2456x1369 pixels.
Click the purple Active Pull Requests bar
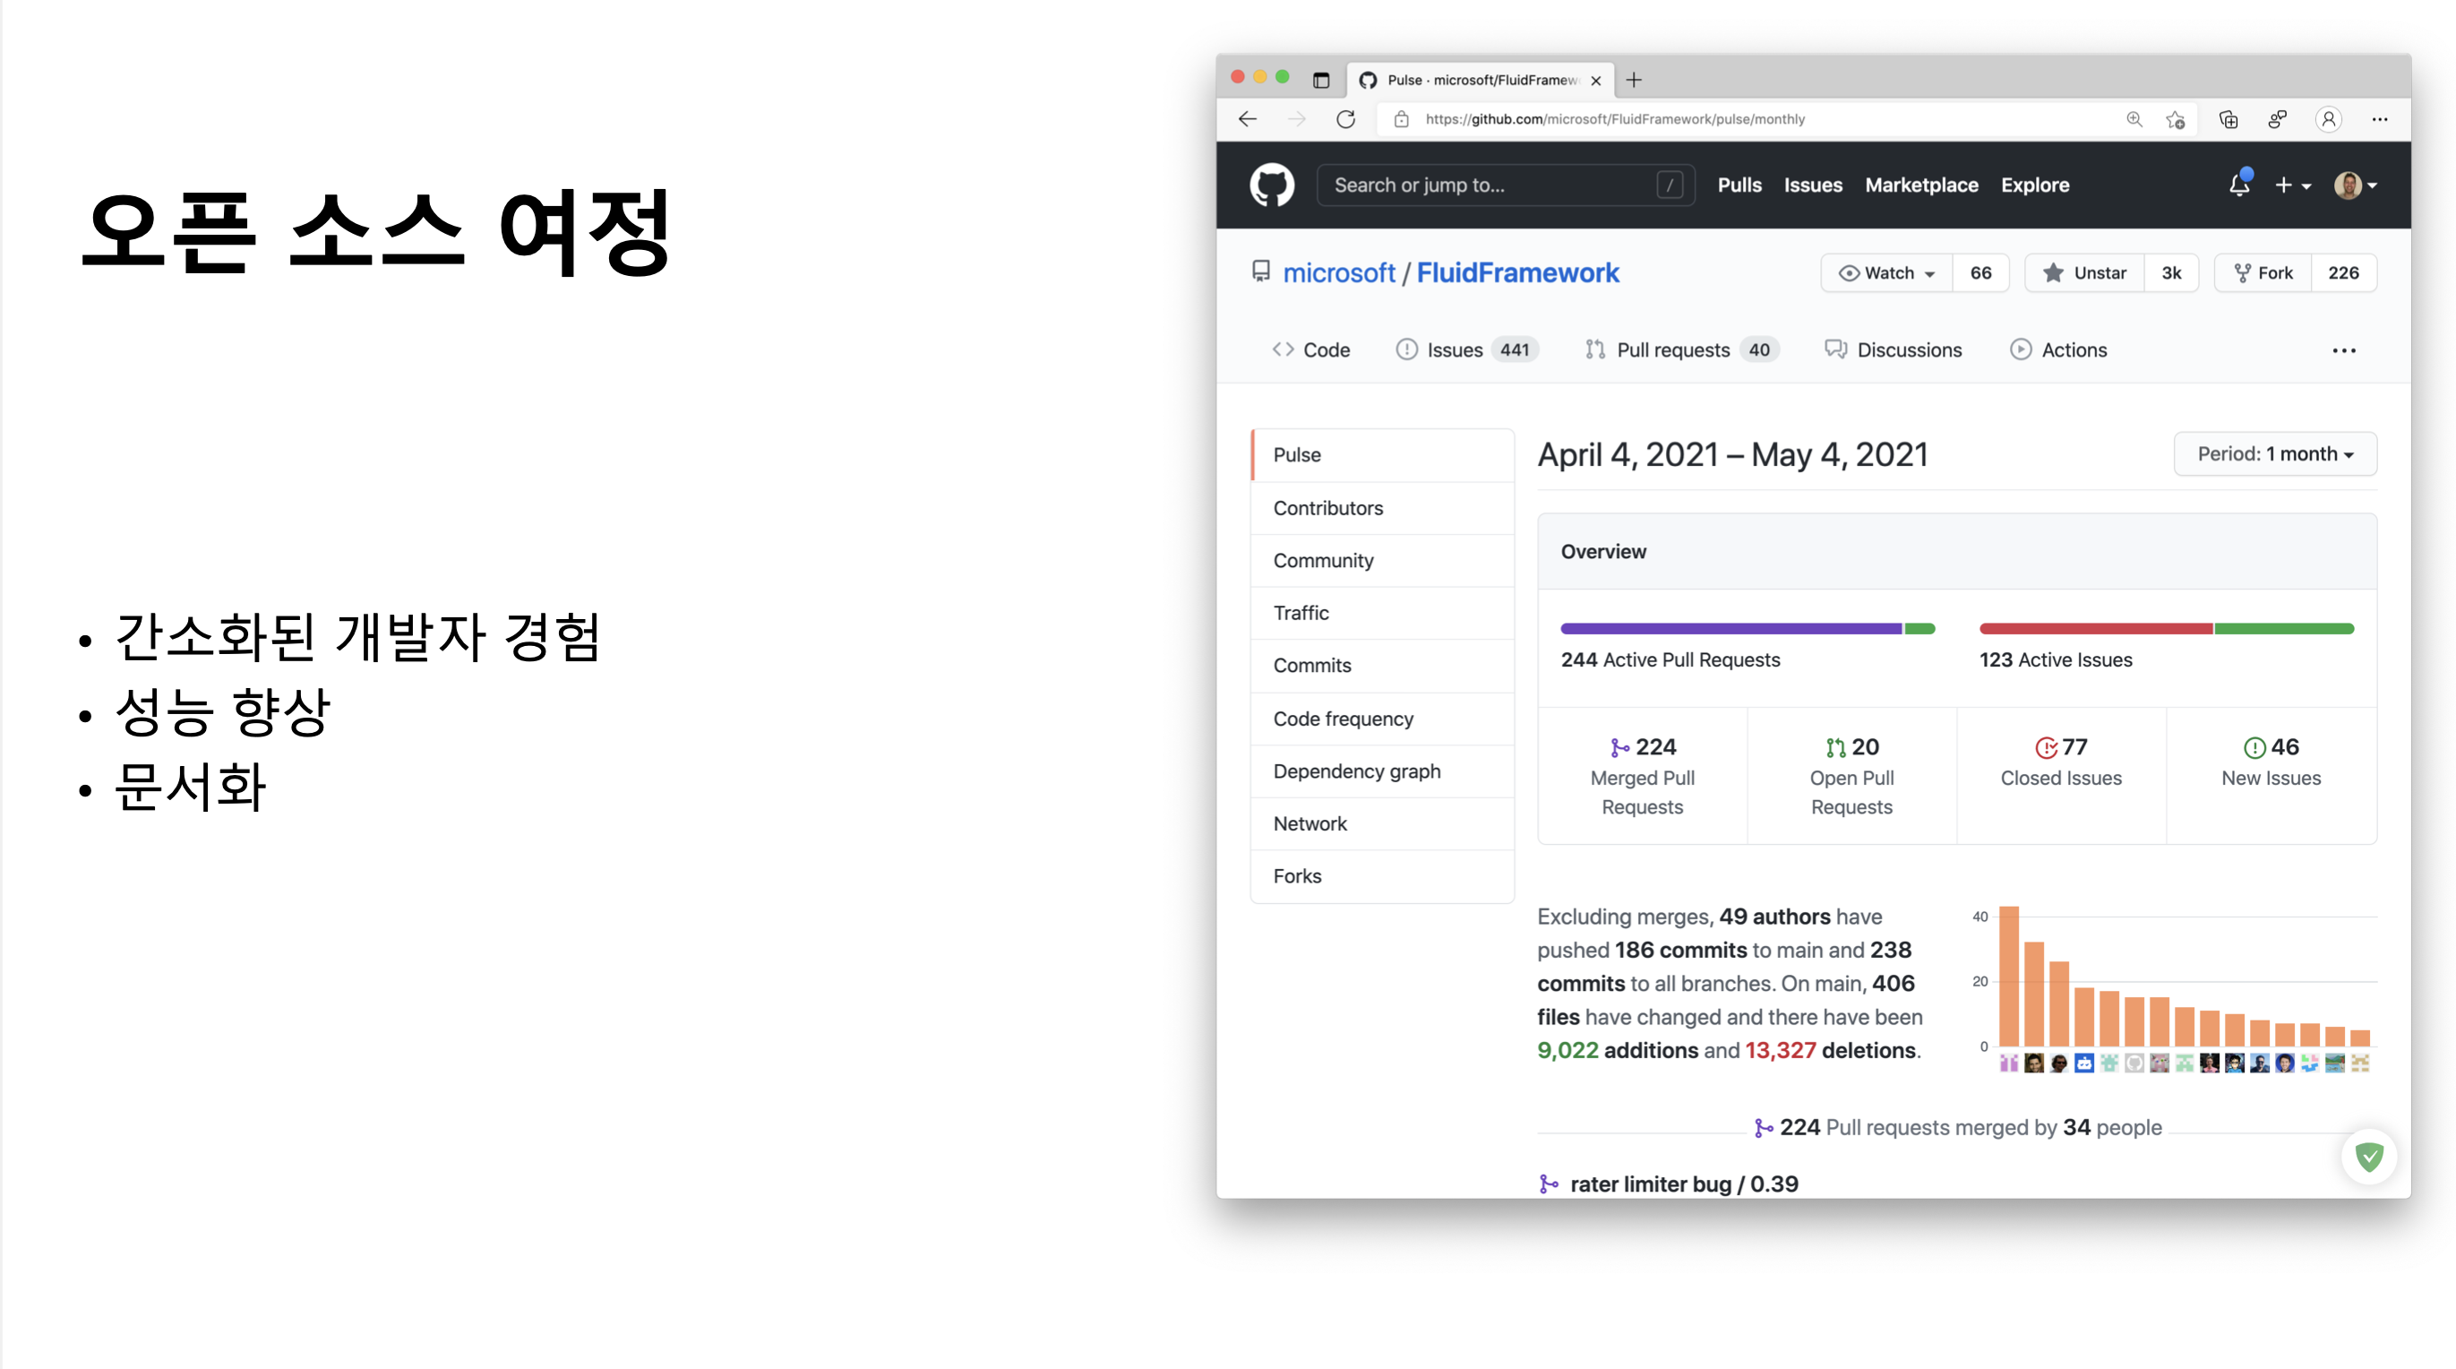pos(1730,629)
